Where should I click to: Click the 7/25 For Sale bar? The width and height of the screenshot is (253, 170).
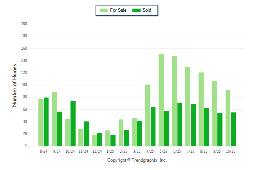(188, 107)
